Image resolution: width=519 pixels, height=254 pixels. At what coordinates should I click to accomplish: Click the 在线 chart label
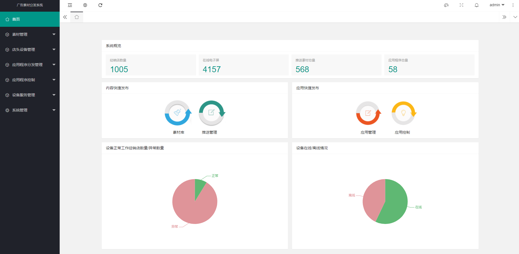coord(418,207)
